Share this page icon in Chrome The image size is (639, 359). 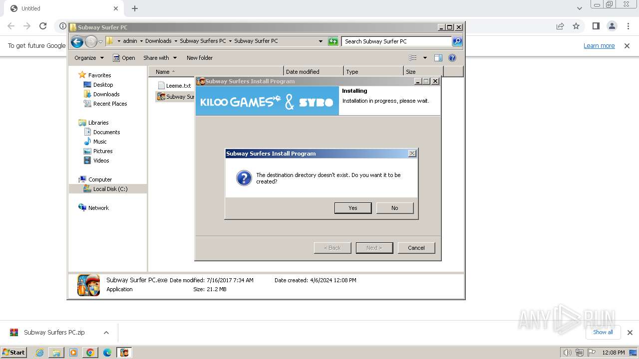[560, 26]
